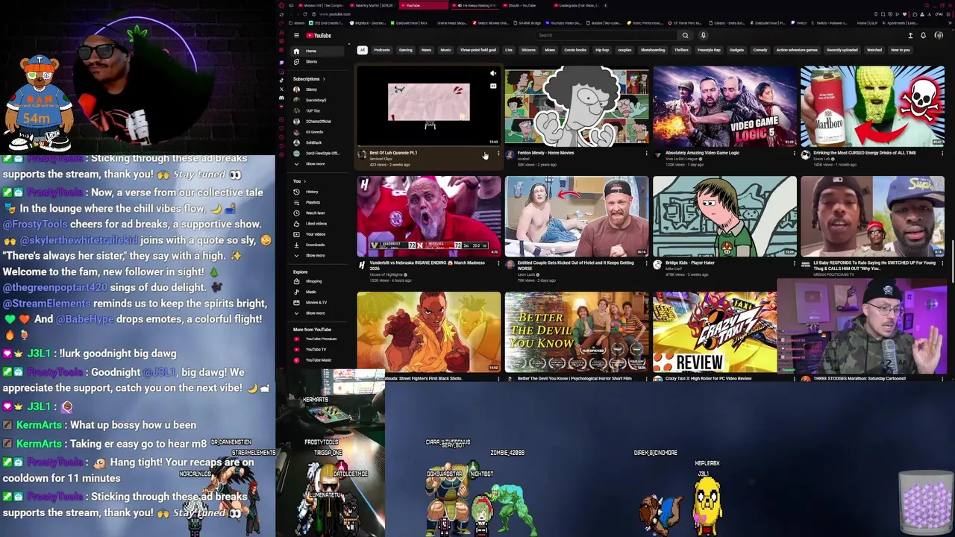Viewport: 955px width, 537px height.
Task: Open options for CURSED Energy Drinks video
Action: (x=942, y=154)
